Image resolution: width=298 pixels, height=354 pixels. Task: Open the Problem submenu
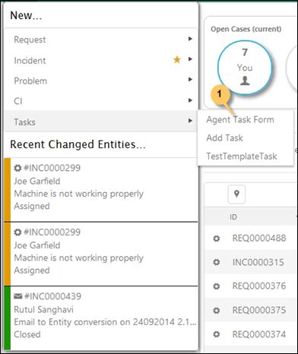click(101, 81)
